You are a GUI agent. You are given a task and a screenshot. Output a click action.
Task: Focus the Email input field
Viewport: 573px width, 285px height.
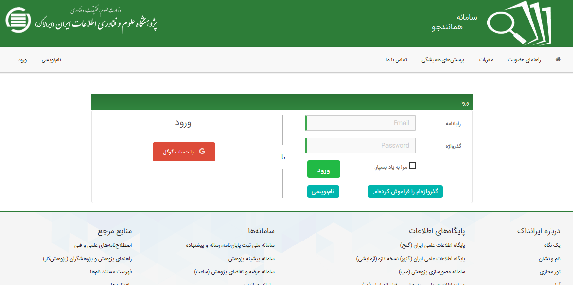pyautogui.click(x=360, y=123)
